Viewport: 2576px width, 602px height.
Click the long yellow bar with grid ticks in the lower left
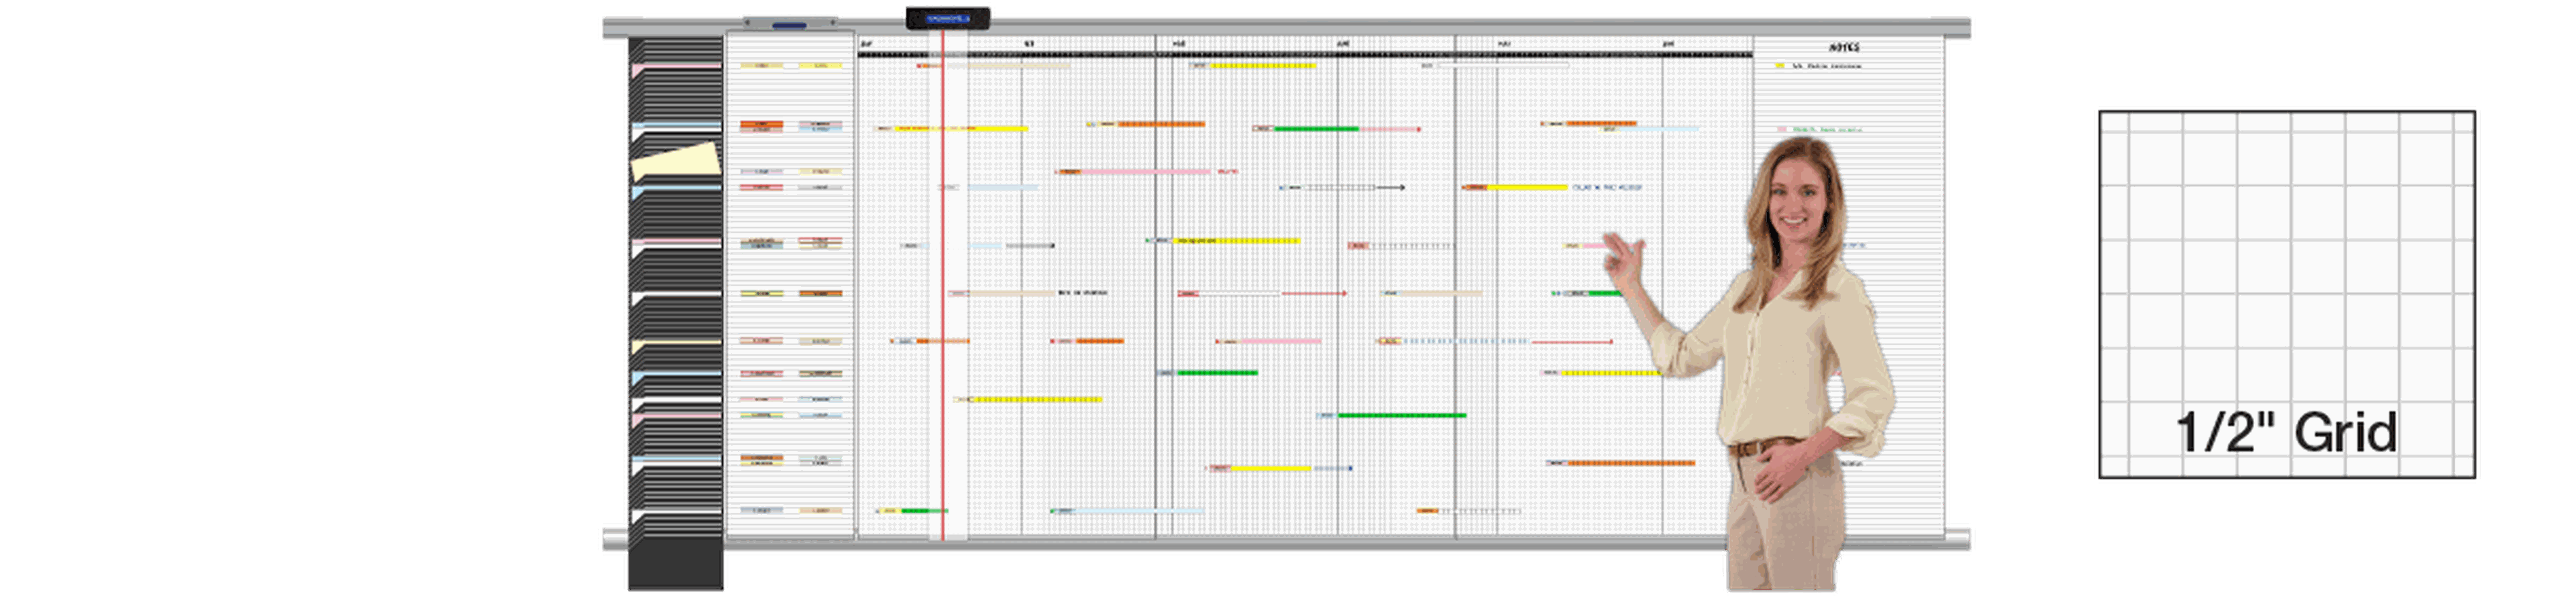[1036, 399]
